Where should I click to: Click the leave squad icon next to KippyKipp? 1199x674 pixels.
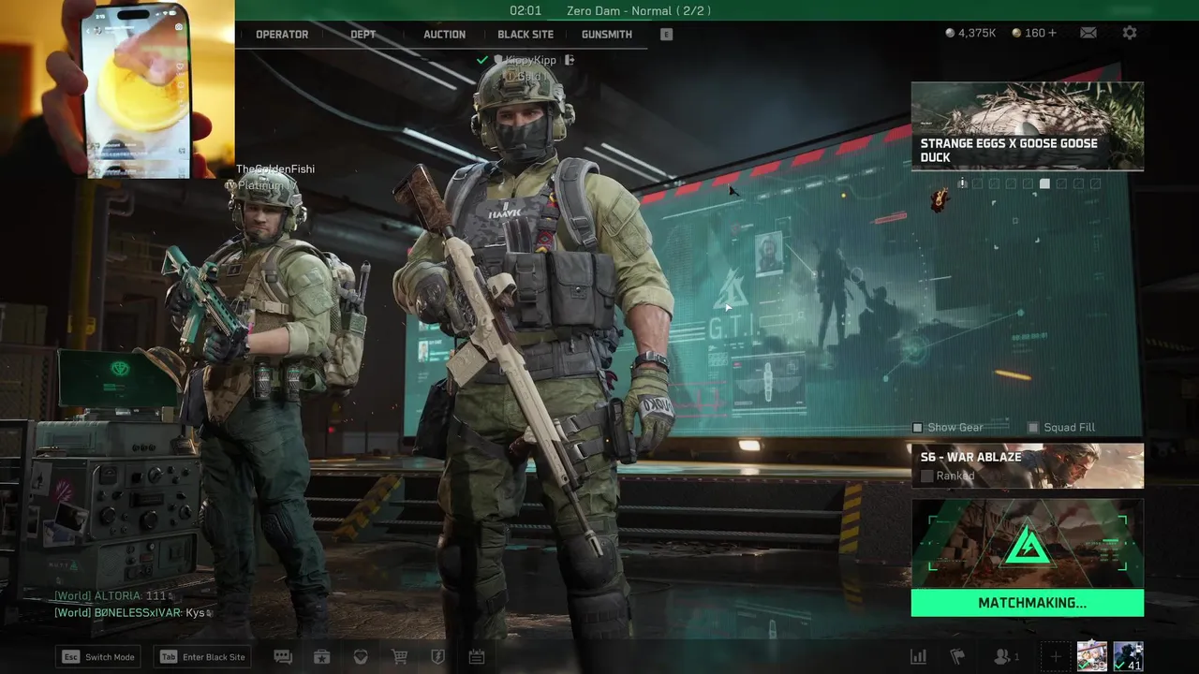pos(569,60)
